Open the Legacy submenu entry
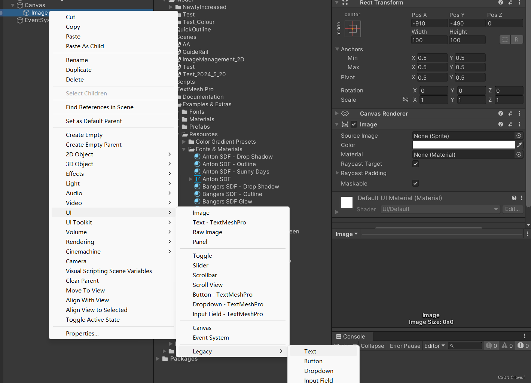Image resolution: width=531 pixels, height=383 pixels. click(233, 351)
